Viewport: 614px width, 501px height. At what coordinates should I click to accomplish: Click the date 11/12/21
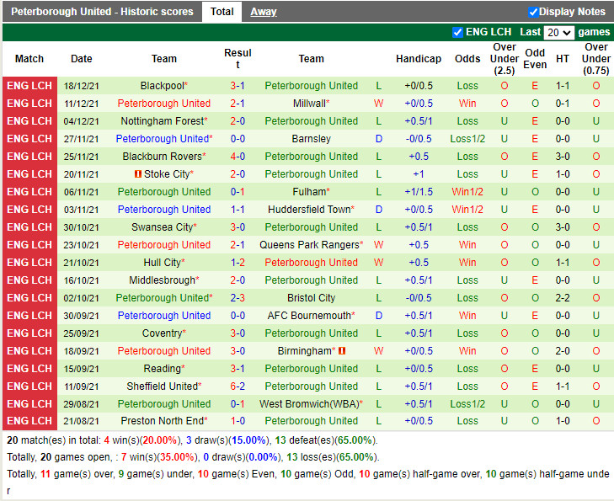coord(82,104)
